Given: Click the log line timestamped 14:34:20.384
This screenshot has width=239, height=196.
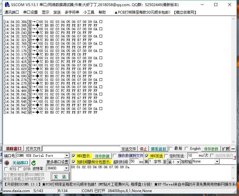Looking at the screenshot, I should pyautogui.click(x=53, y=22).
